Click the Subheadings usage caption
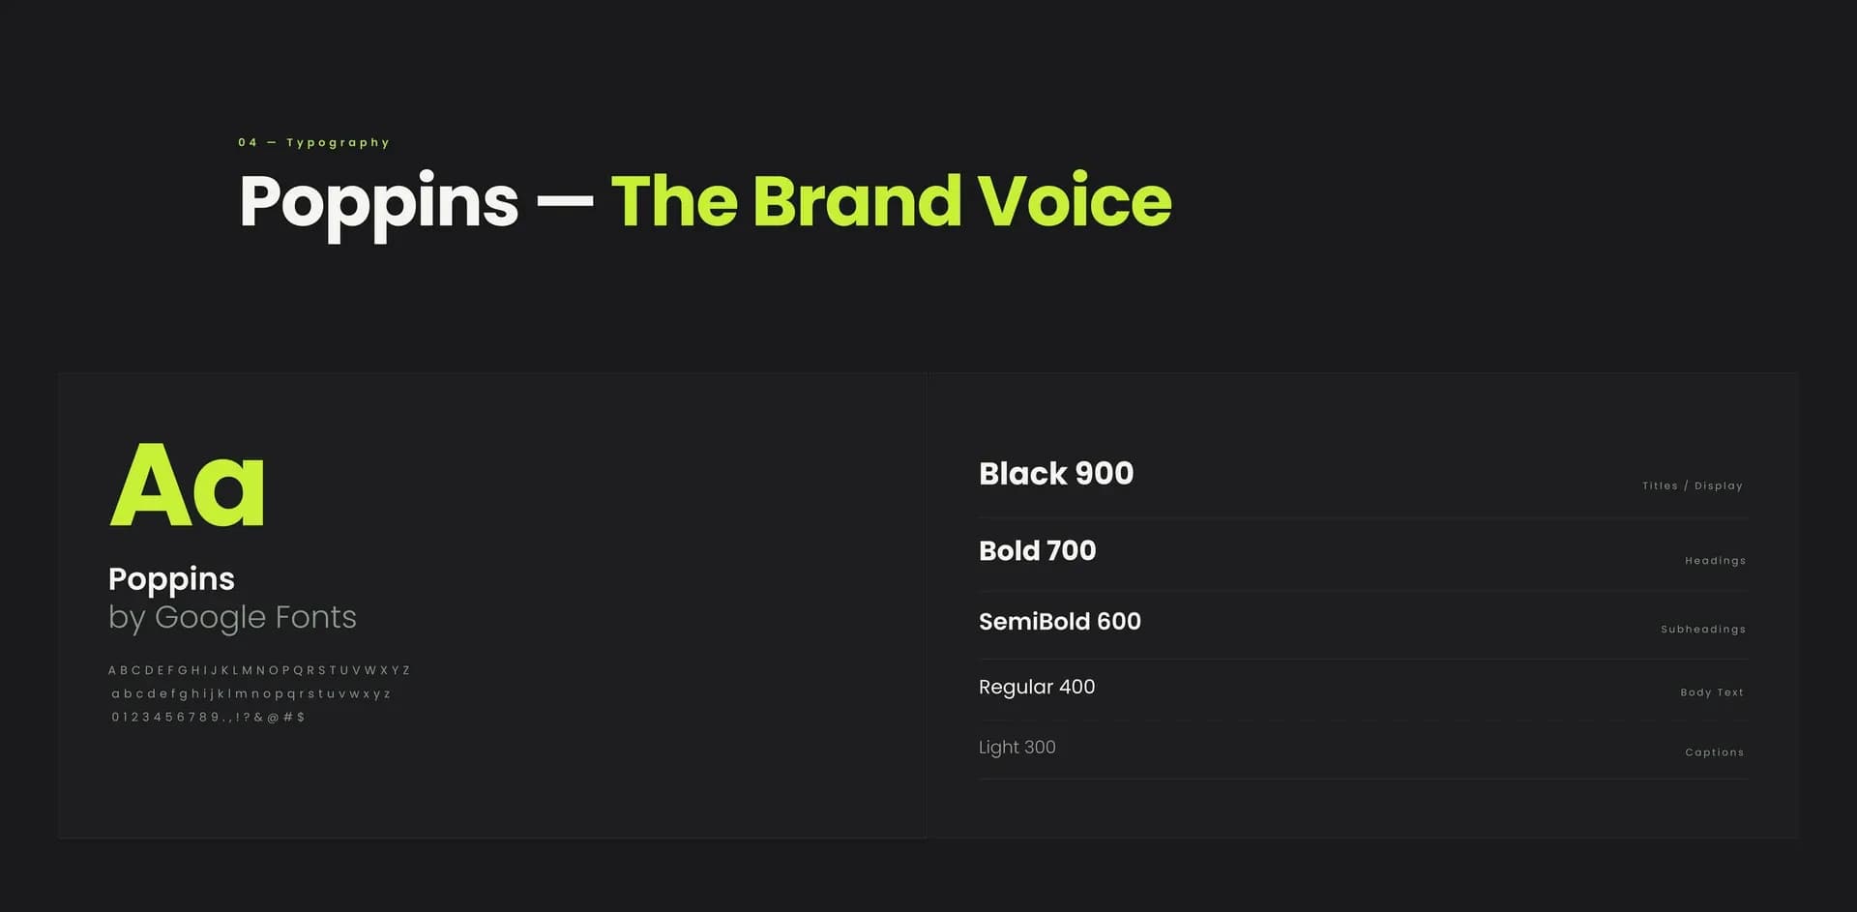This screenshot has width=1857, height=912. tap(1703, 629)
